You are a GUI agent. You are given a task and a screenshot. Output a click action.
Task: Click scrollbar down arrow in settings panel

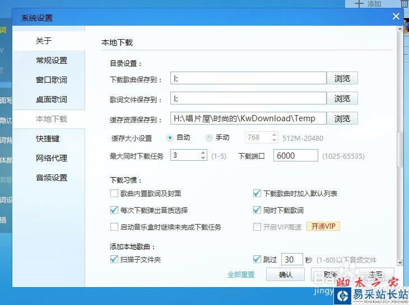coord(399,263)
